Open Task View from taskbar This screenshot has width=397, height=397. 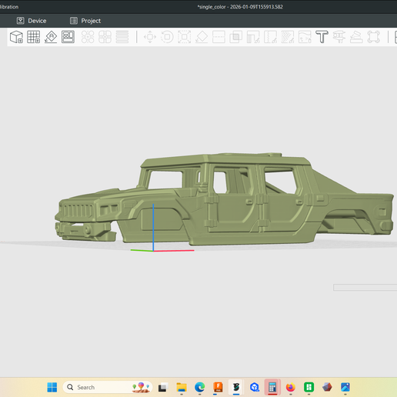click(x=162, y=387)
